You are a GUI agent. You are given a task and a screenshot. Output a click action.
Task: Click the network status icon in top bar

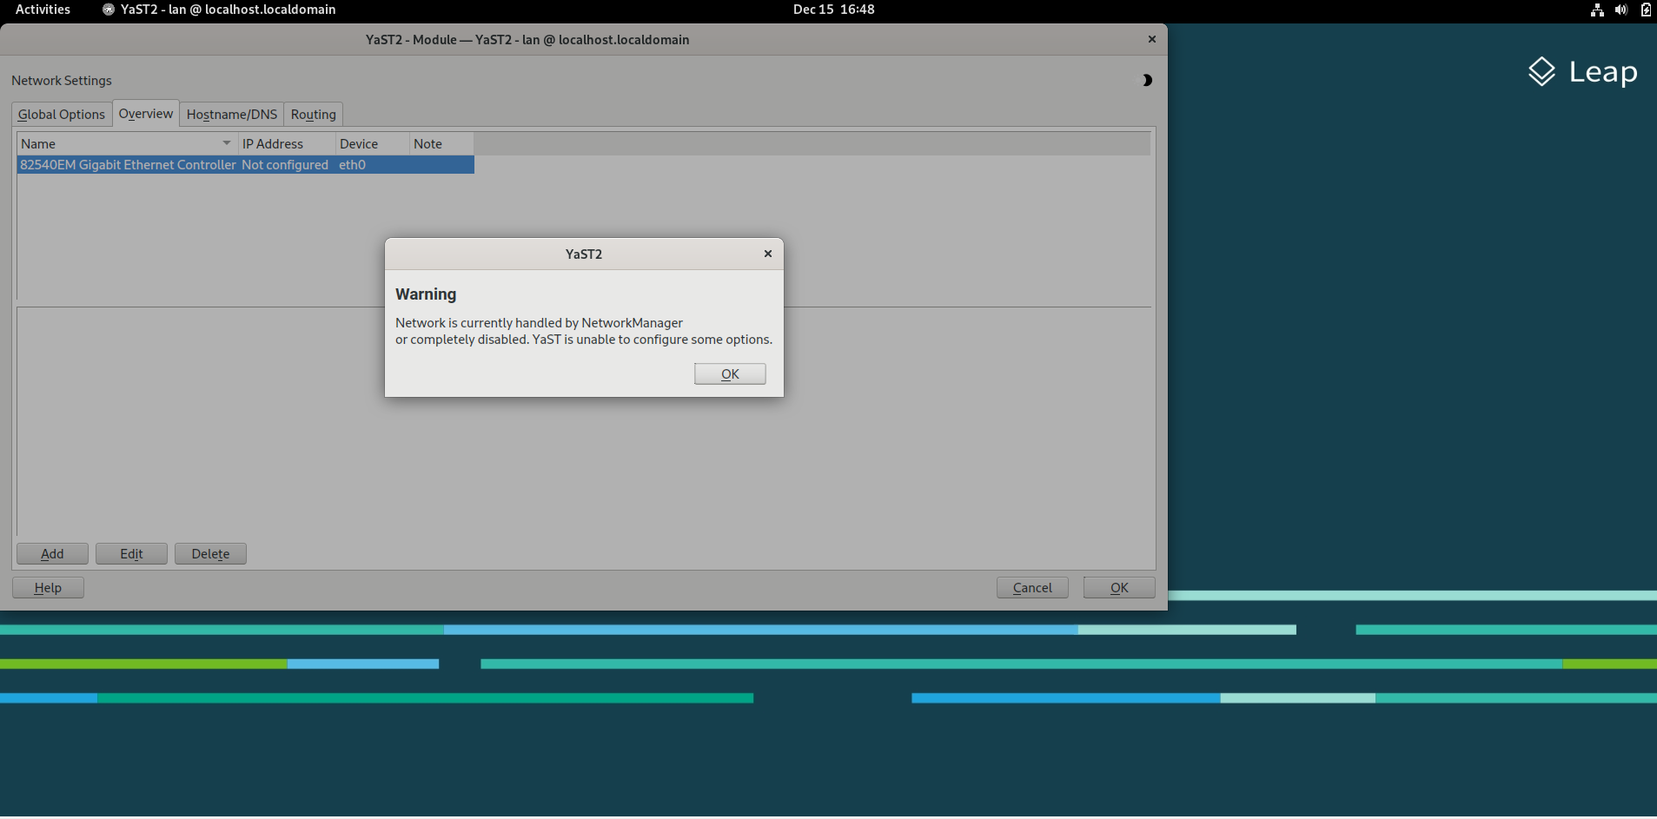pos(1597,10)
